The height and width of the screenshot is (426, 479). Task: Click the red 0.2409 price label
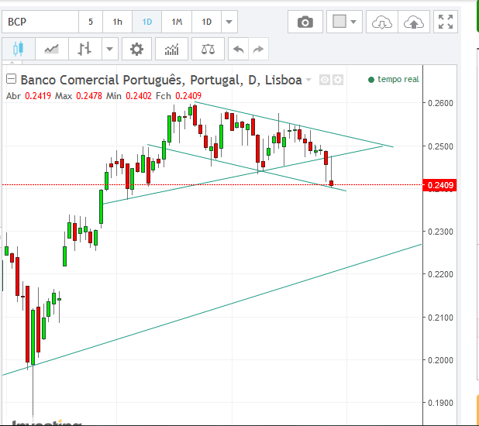coord(439,185)
